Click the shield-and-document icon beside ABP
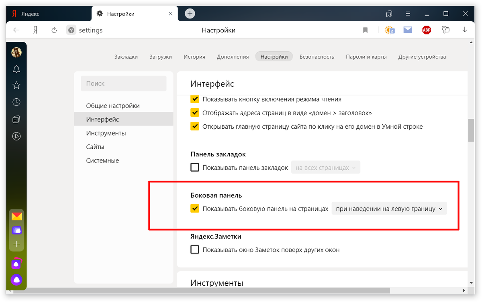482x302 pixels. (x=445, y=30)
